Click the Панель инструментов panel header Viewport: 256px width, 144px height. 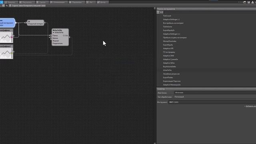point(206,9)
